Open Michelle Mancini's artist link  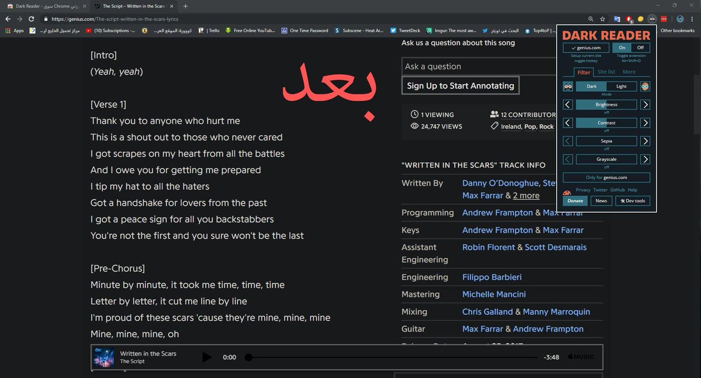[x=494, y=294]
